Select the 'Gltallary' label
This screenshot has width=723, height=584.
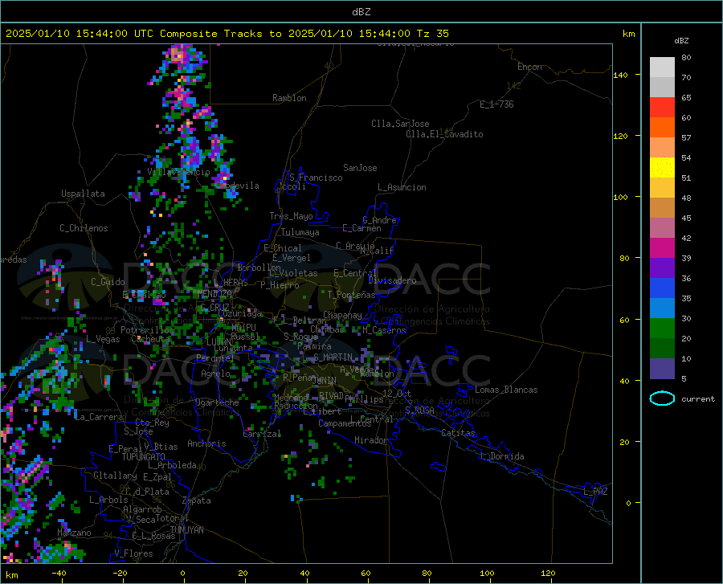115,476
